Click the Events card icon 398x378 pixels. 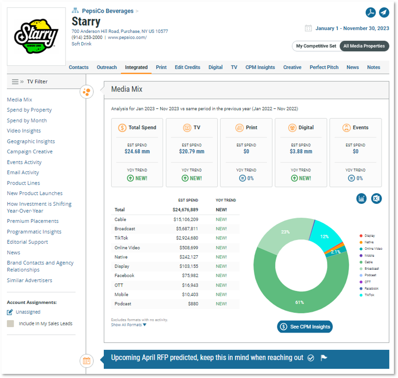tap(347, 127)
